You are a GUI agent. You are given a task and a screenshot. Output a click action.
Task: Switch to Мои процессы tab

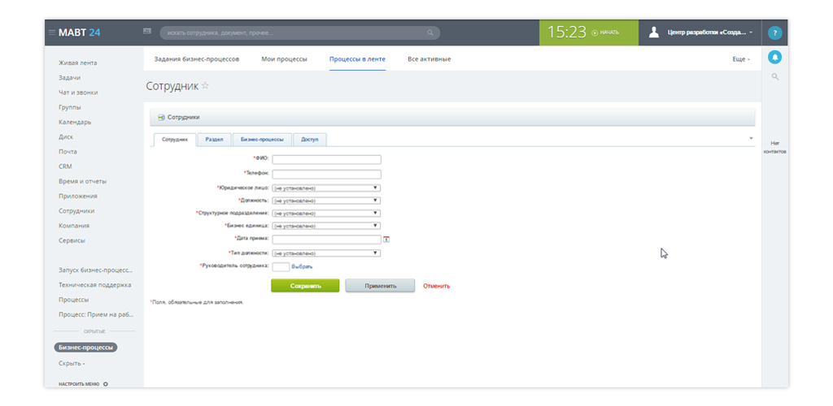tap(284, 58)
